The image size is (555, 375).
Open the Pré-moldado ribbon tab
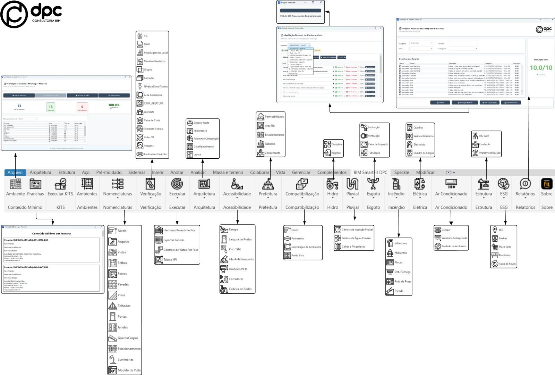pyautogui.click(x=109, y=173)
